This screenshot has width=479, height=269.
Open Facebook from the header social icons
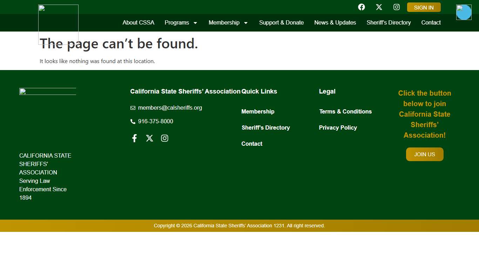point(361,7)
